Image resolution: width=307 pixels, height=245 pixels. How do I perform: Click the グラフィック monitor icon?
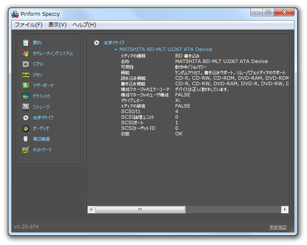click(x=26, y=96)
